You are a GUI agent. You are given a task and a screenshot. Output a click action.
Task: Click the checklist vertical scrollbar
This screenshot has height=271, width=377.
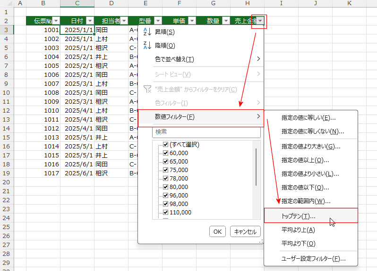tap(257, 167)
